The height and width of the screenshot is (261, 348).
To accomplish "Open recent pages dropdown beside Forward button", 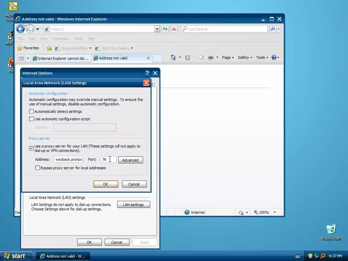I will click(x=37, y=29).
